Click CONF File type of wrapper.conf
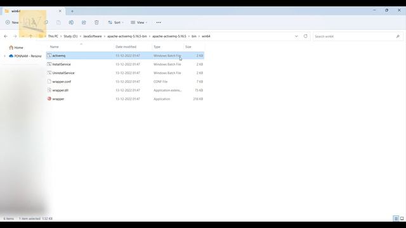The width and height of the screenshot is (406, 228). (x=160, y=82)
